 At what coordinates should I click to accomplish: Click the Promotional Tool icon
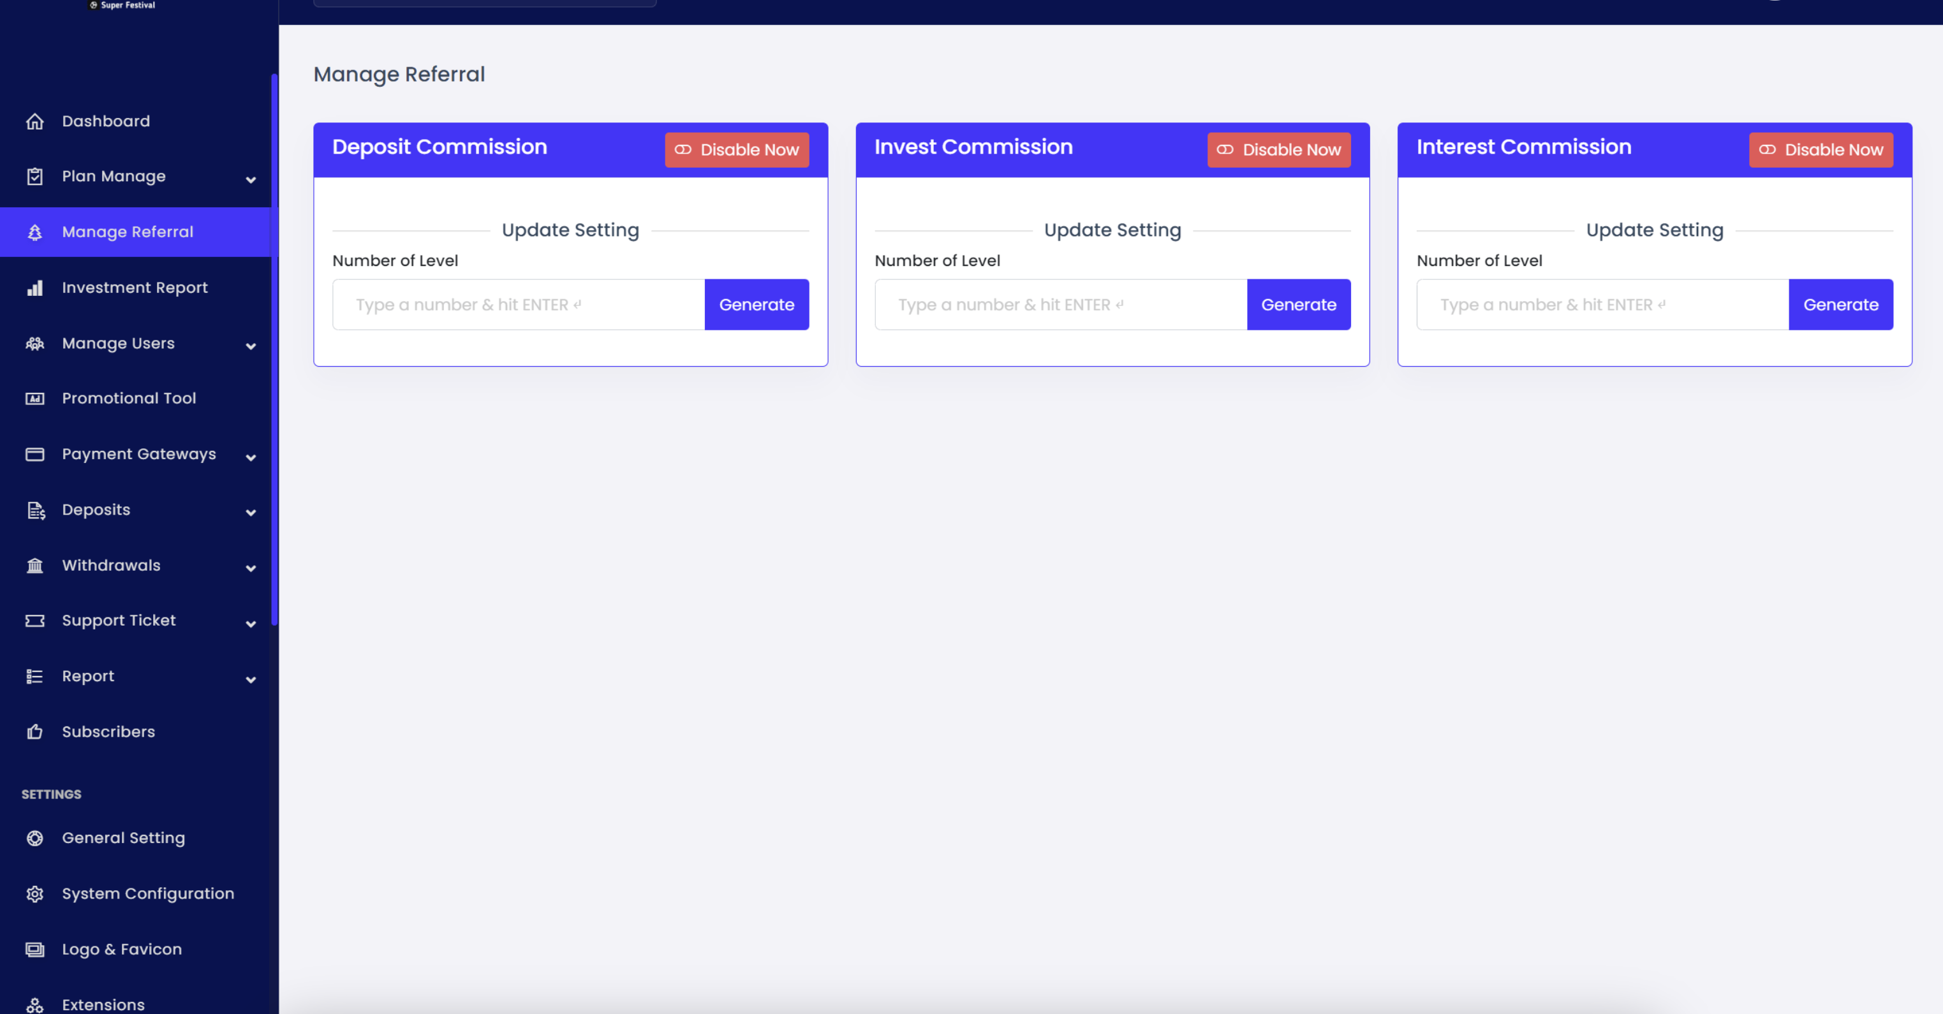(x=34, y=399)
